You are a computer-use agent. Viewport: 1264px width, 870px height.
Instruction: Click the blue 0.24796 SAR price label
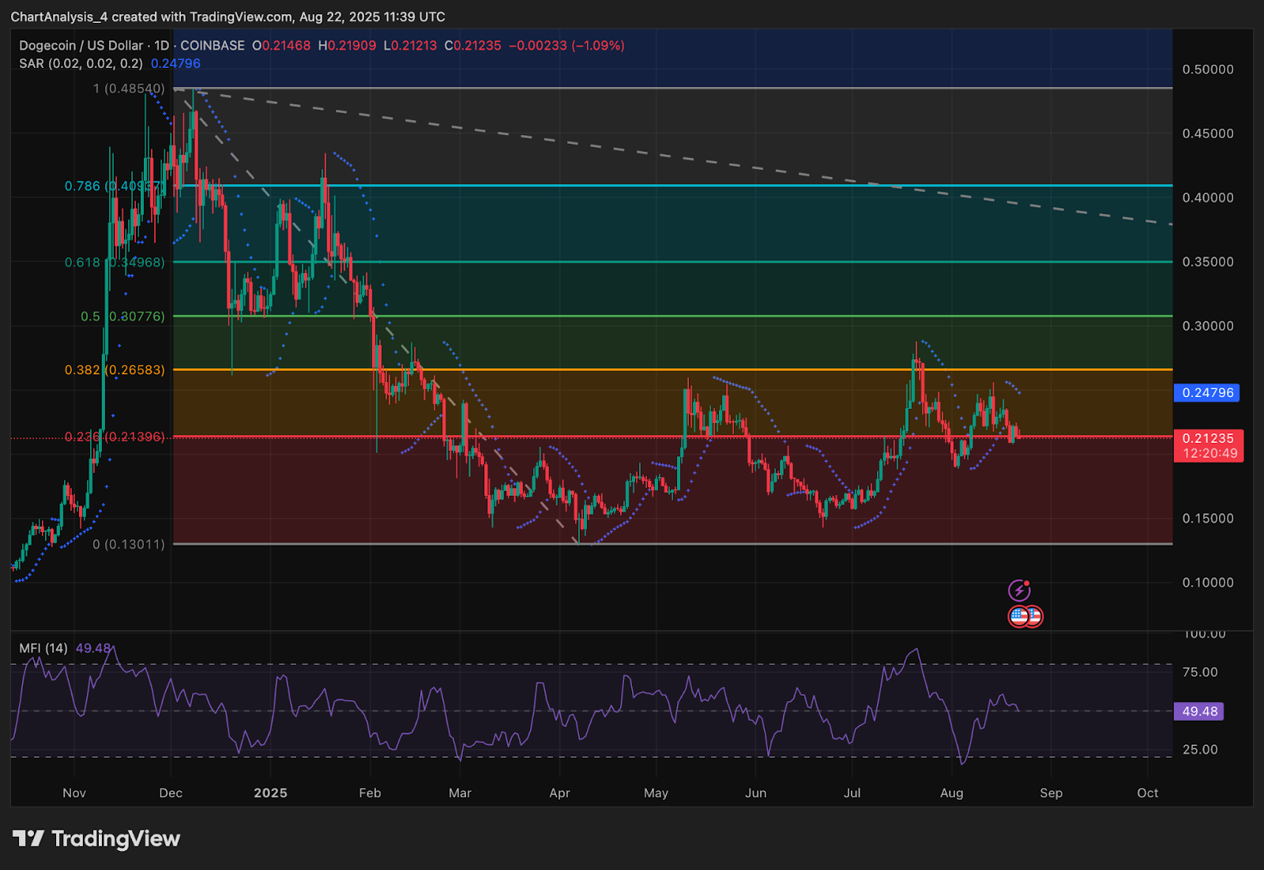pyautogui.click(x=1206, y=392)
